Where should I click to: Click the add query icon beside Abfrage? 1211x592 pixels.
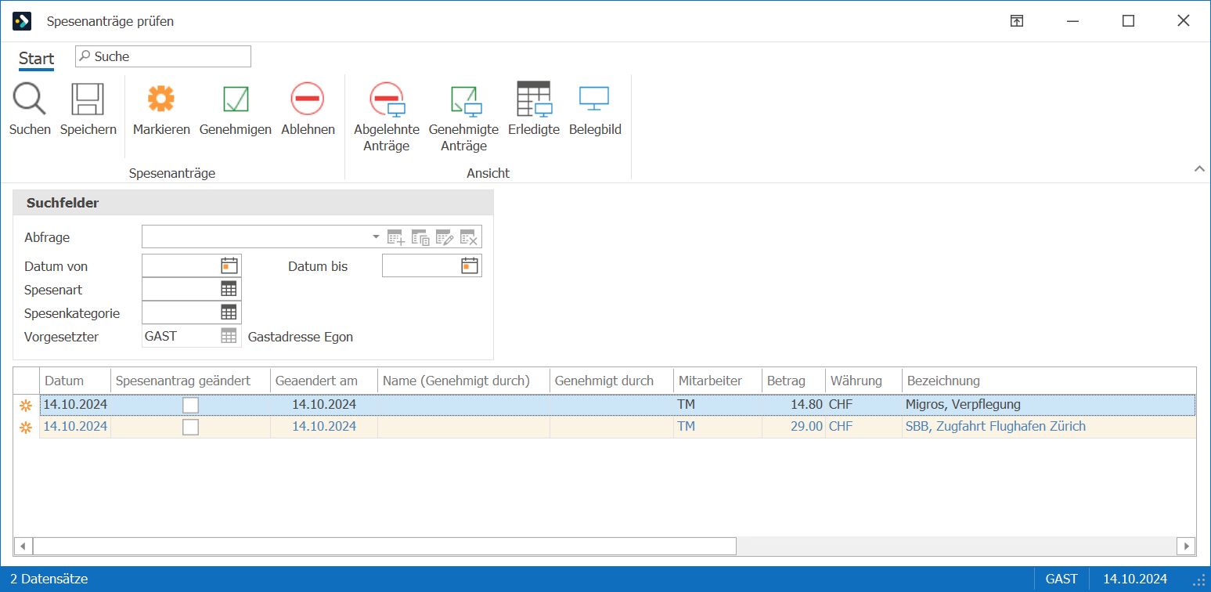(x=396, y=237)
